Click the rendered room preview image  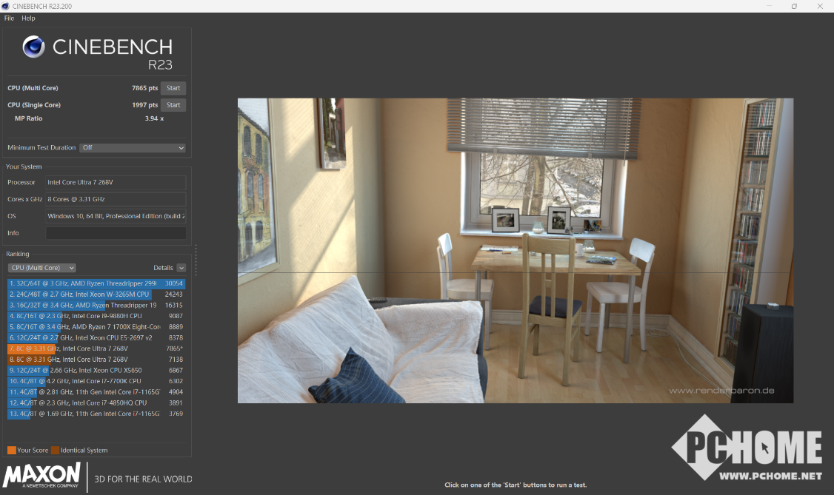(x=515, y=251)
